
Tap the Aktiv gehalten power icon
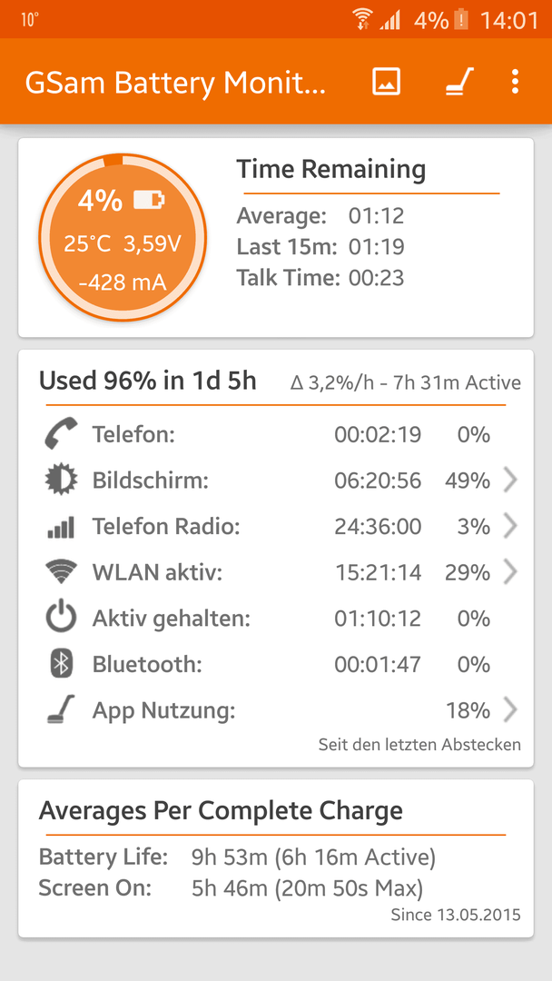[x=61, y=619]
